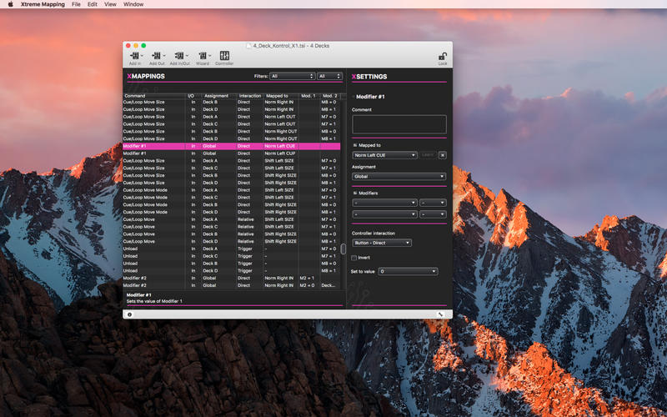The image size is (667, 417).
Task: Open the Controller editor icon
Action: tap(224, 56)
